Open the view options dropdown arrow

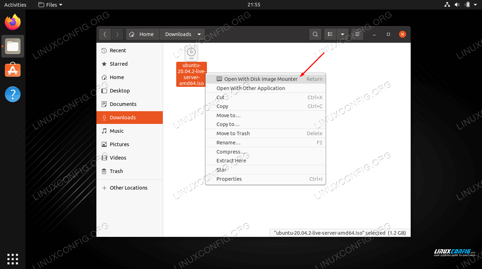(x=342, y=34)
